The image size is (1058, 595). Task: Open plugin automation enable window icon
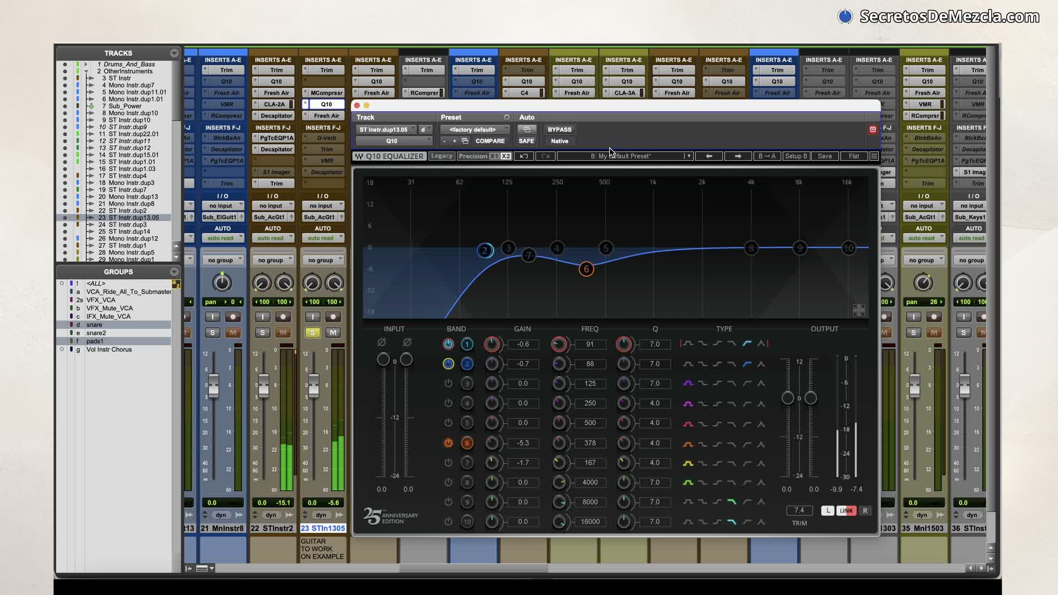pyautogui.click(x=526, y=129)
